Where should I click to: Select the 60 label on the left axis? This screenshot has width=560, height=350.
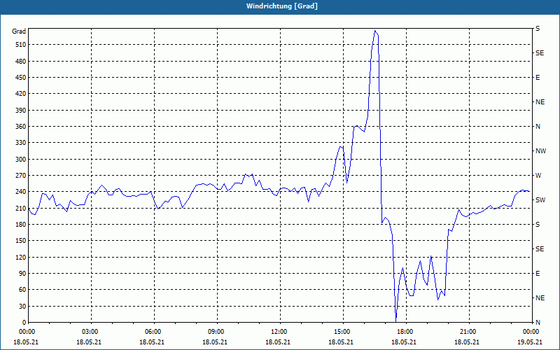click(x=22, y=290)
